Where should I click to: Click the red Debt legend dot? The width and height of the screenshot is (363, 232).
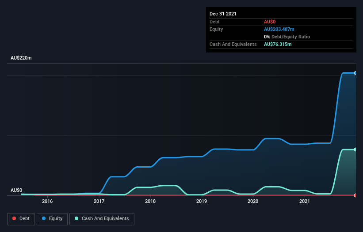(14, 218)
